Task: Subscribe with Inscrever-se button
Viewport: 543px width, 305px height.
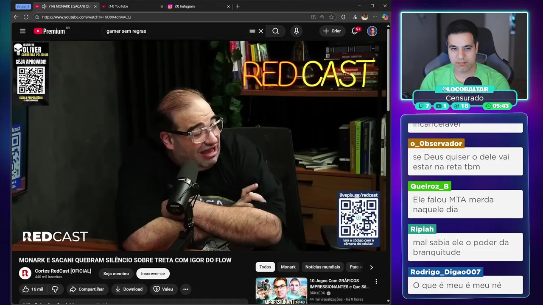Action: point(153,274)
